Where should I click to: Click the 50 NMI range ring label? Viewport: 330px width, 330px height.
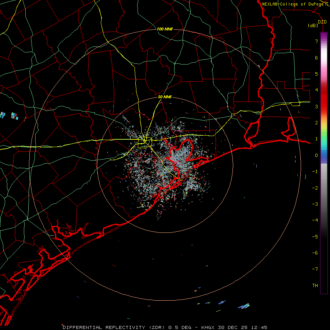165,97
